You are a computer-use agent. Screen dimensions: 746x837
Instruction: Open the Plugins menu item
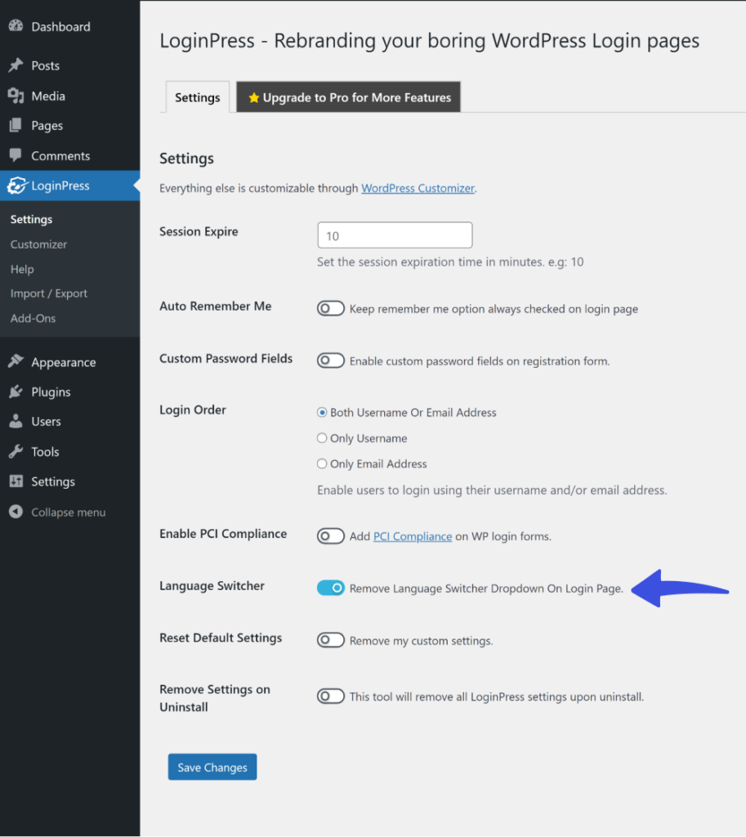click(x=70, y=392)
